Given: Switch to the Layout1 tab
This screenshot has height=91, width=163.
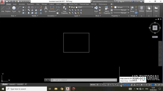Looking at the screenshot, I should tap(12, 84).
